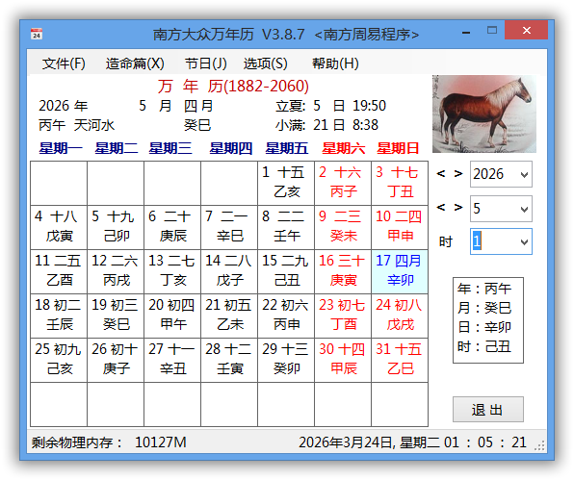Click the 星期一 column header
Viewport: 574px width, 480px height.
(x=61, y=148)
